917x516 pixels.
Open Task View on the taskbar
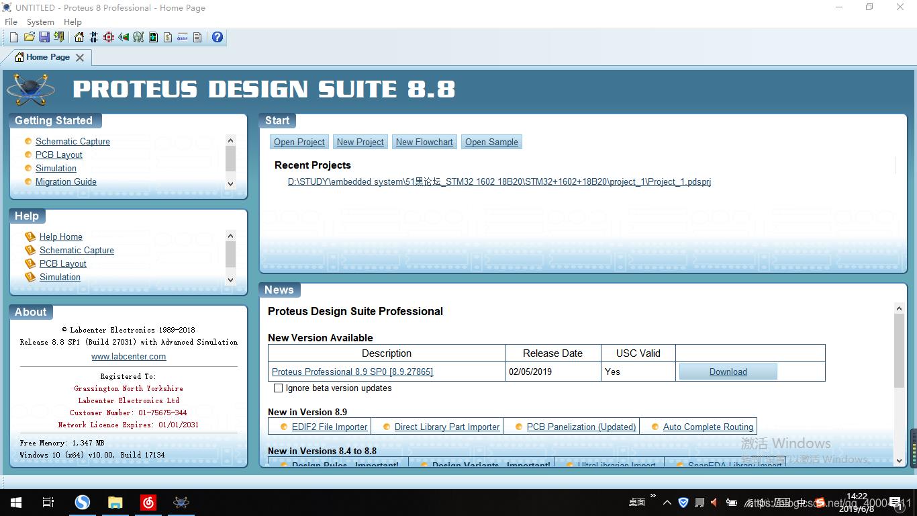click(48, 503)
